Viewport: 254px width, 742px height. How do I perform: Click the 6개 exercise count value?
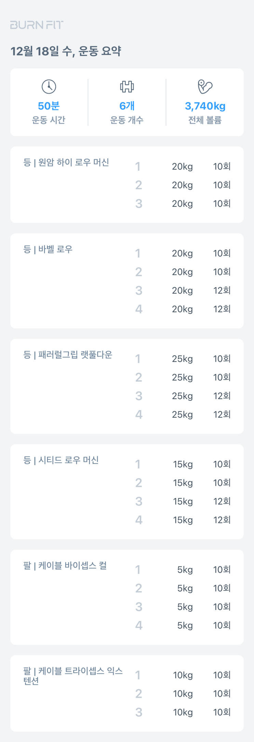(x=127, y=106)
